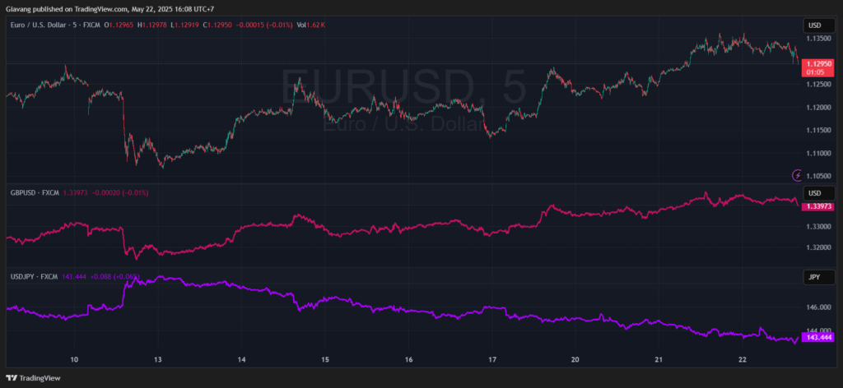Click date 22 on the time axis
Screen dimensions: 843x388
(x=743, y=360)
